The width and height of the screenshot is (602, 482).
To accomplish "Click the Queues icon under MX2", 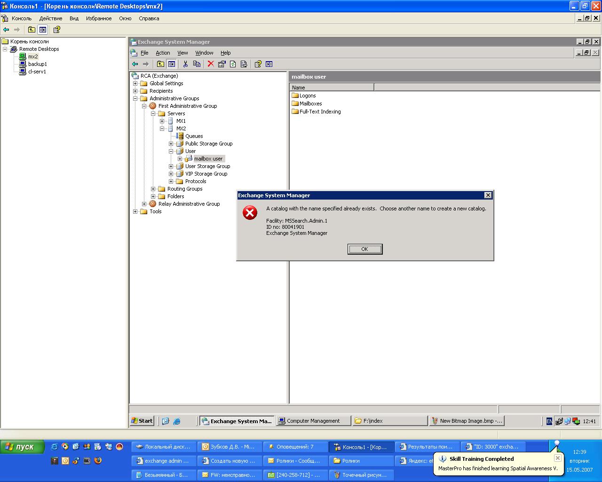I will click(180, 136).
